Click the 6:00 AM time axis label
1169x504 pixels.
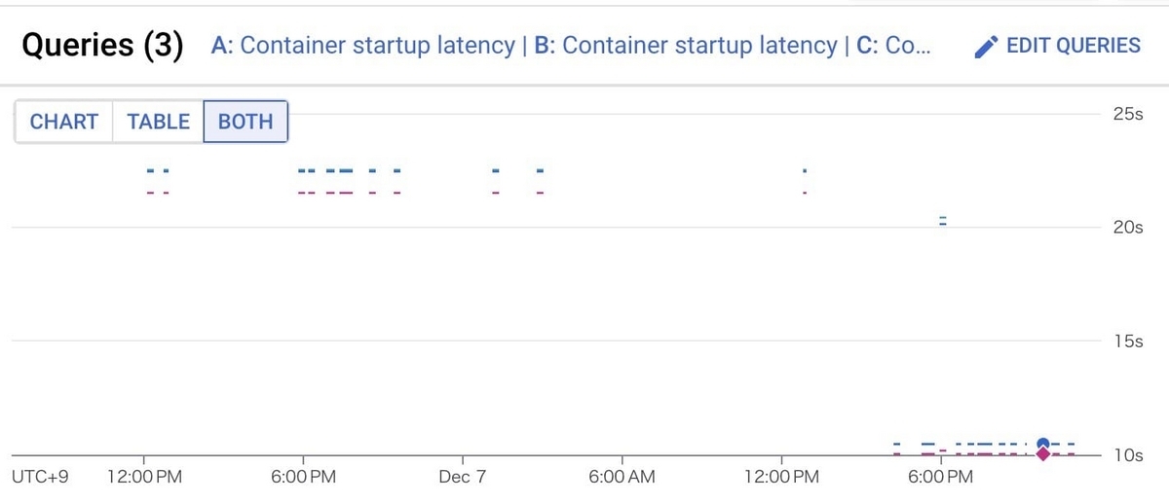pyautogui.click(x=622, y=477)
